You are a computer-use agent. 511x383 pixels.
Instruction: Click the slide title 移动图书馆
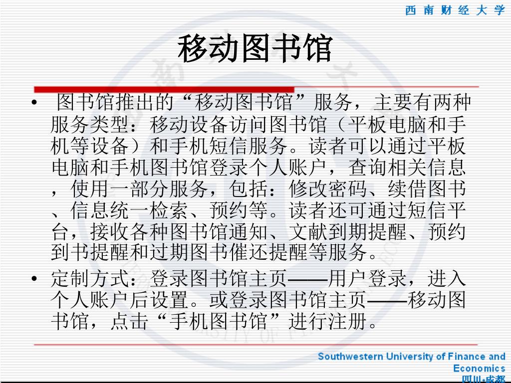[255, 49]
